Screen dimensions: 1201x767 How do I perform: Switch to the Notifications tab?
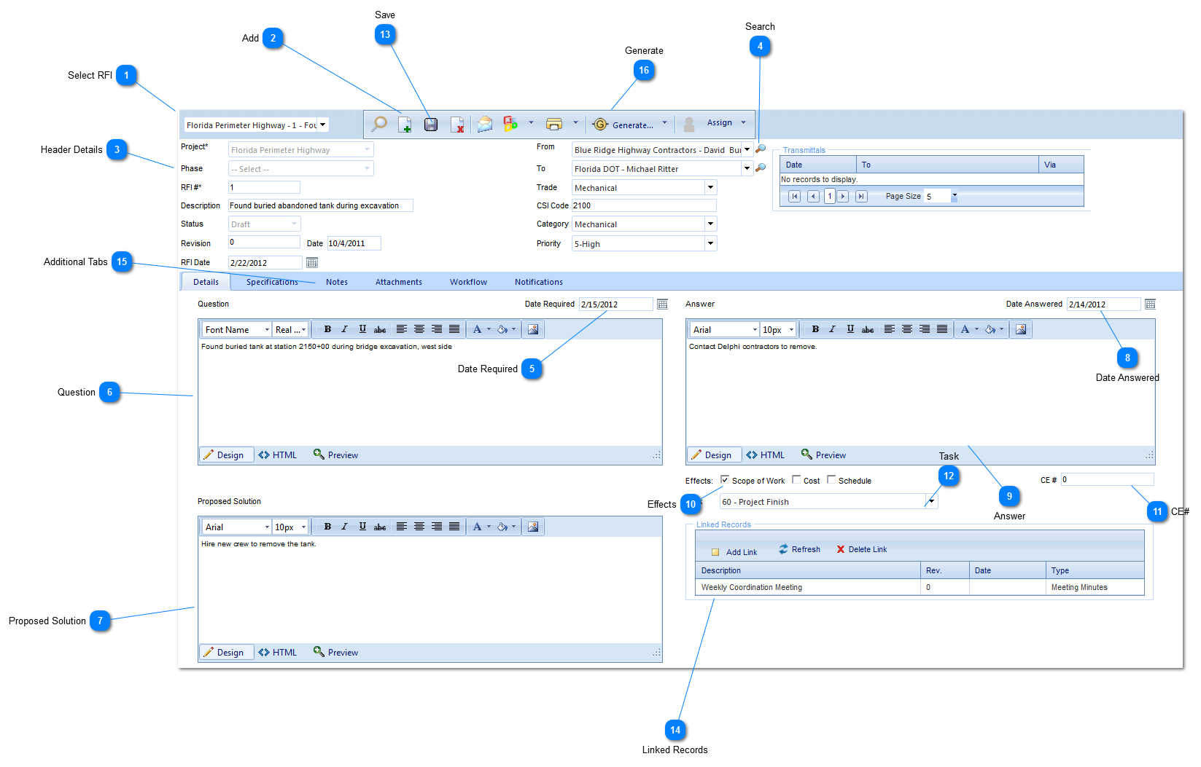click(539, 282)
